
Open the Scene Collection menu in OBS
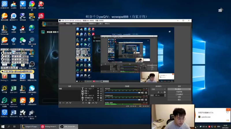tap(92, 24)
